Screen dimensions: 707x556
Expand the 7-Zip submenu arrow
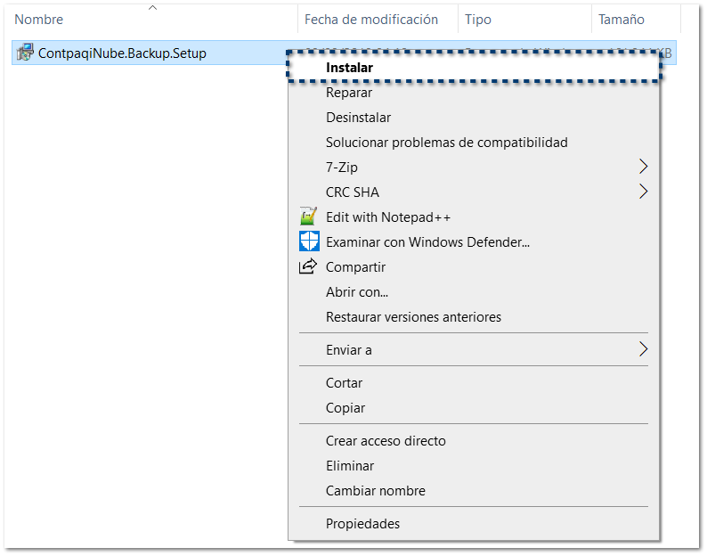point(643,167)
